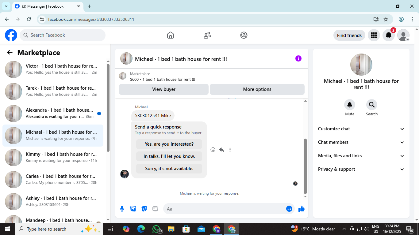
Task: Choose a GIF with the GIF icon
Action: [155, 209]
